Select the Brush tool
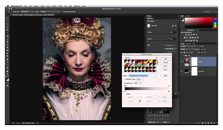The image size is (223, 130). pos(7,39)
